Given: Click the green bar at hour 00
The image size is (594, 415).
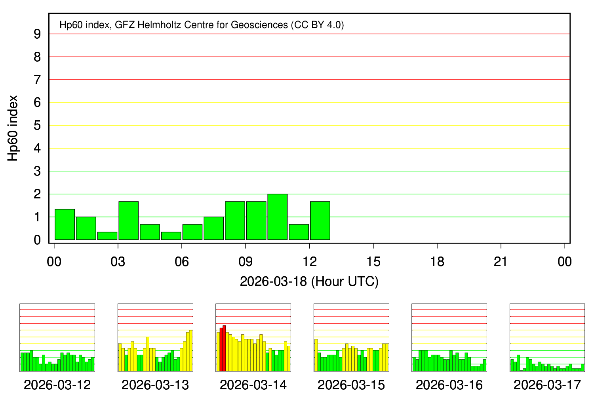Looking at the screenshot, I should pos(64,223).
